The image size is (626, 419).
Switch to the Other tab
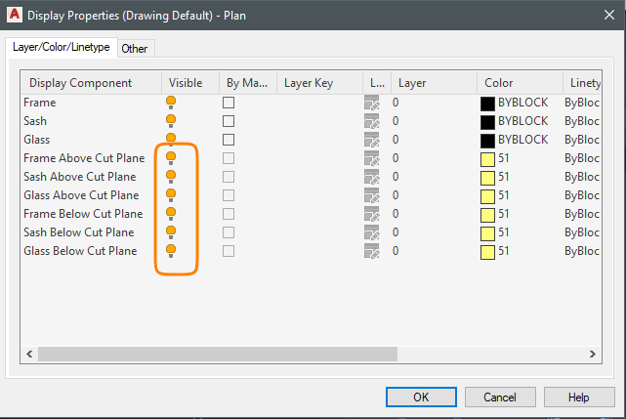135,49
